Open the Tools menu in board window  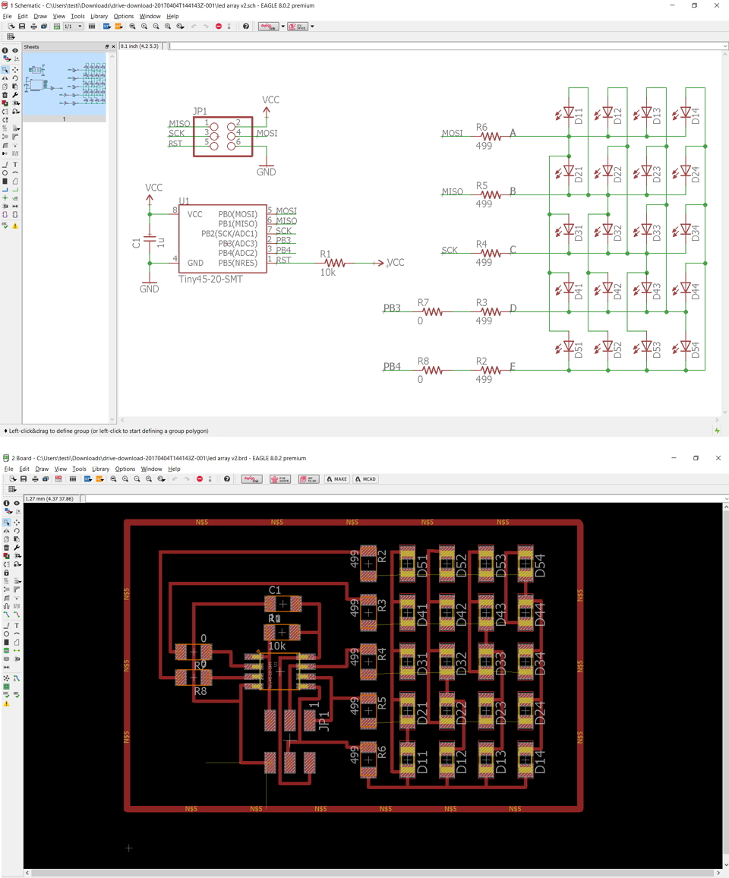79,469
